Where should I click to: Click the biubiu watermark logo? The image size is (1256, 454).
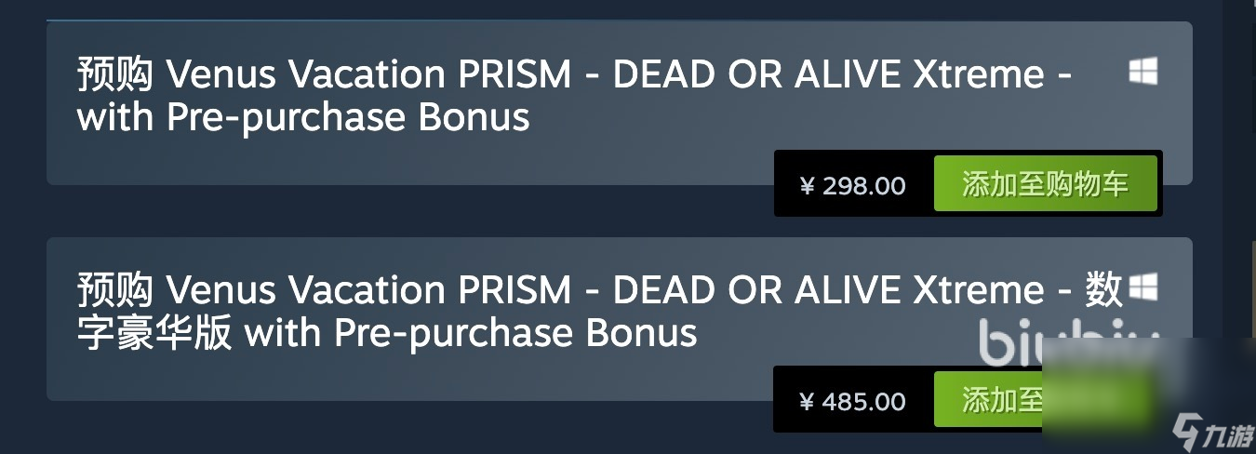1069,344
